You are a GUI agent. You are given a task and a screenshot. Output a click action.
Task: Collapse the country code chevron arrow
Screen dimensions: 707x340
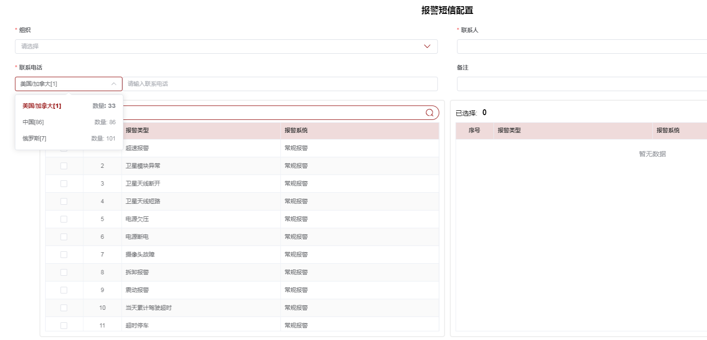[114, 84]
